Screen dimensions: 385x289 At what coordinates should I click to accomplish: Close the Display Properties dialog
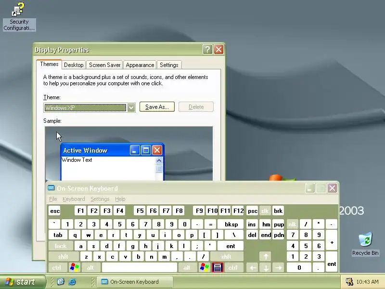click(x=218, y=50)
